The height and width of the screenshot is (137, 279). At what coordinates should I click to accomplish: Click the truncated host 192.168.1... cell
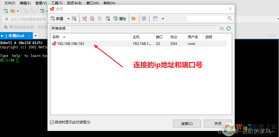tap(142, 43)
